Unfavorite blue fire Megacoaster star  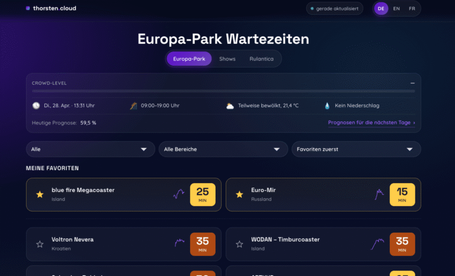coord(40,194)
